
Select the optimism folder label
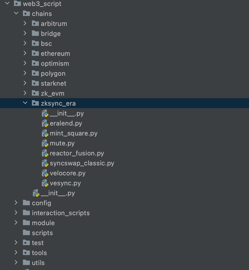coord(55,64)
